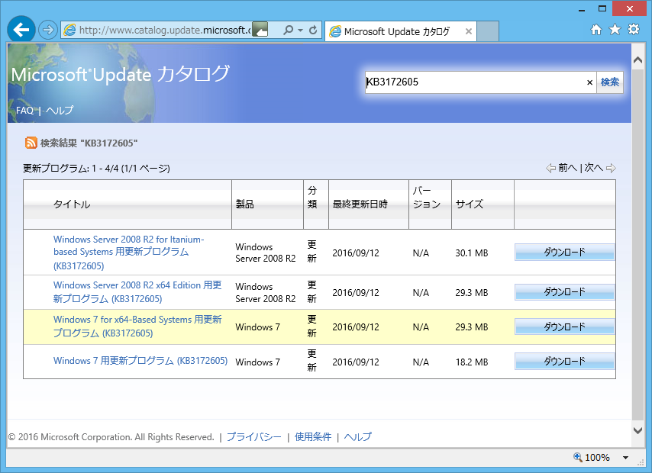Refresh the page using reload icon
652x473 pixels.
[313, 30]
